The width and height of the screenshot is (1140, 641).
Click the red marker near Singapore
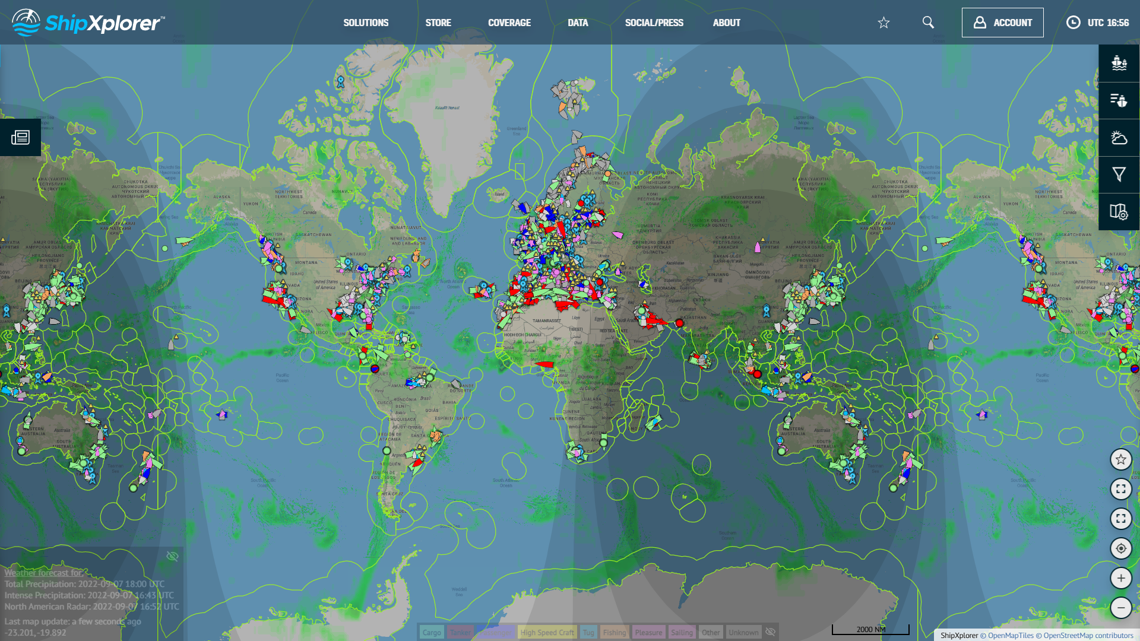point(757,374)
